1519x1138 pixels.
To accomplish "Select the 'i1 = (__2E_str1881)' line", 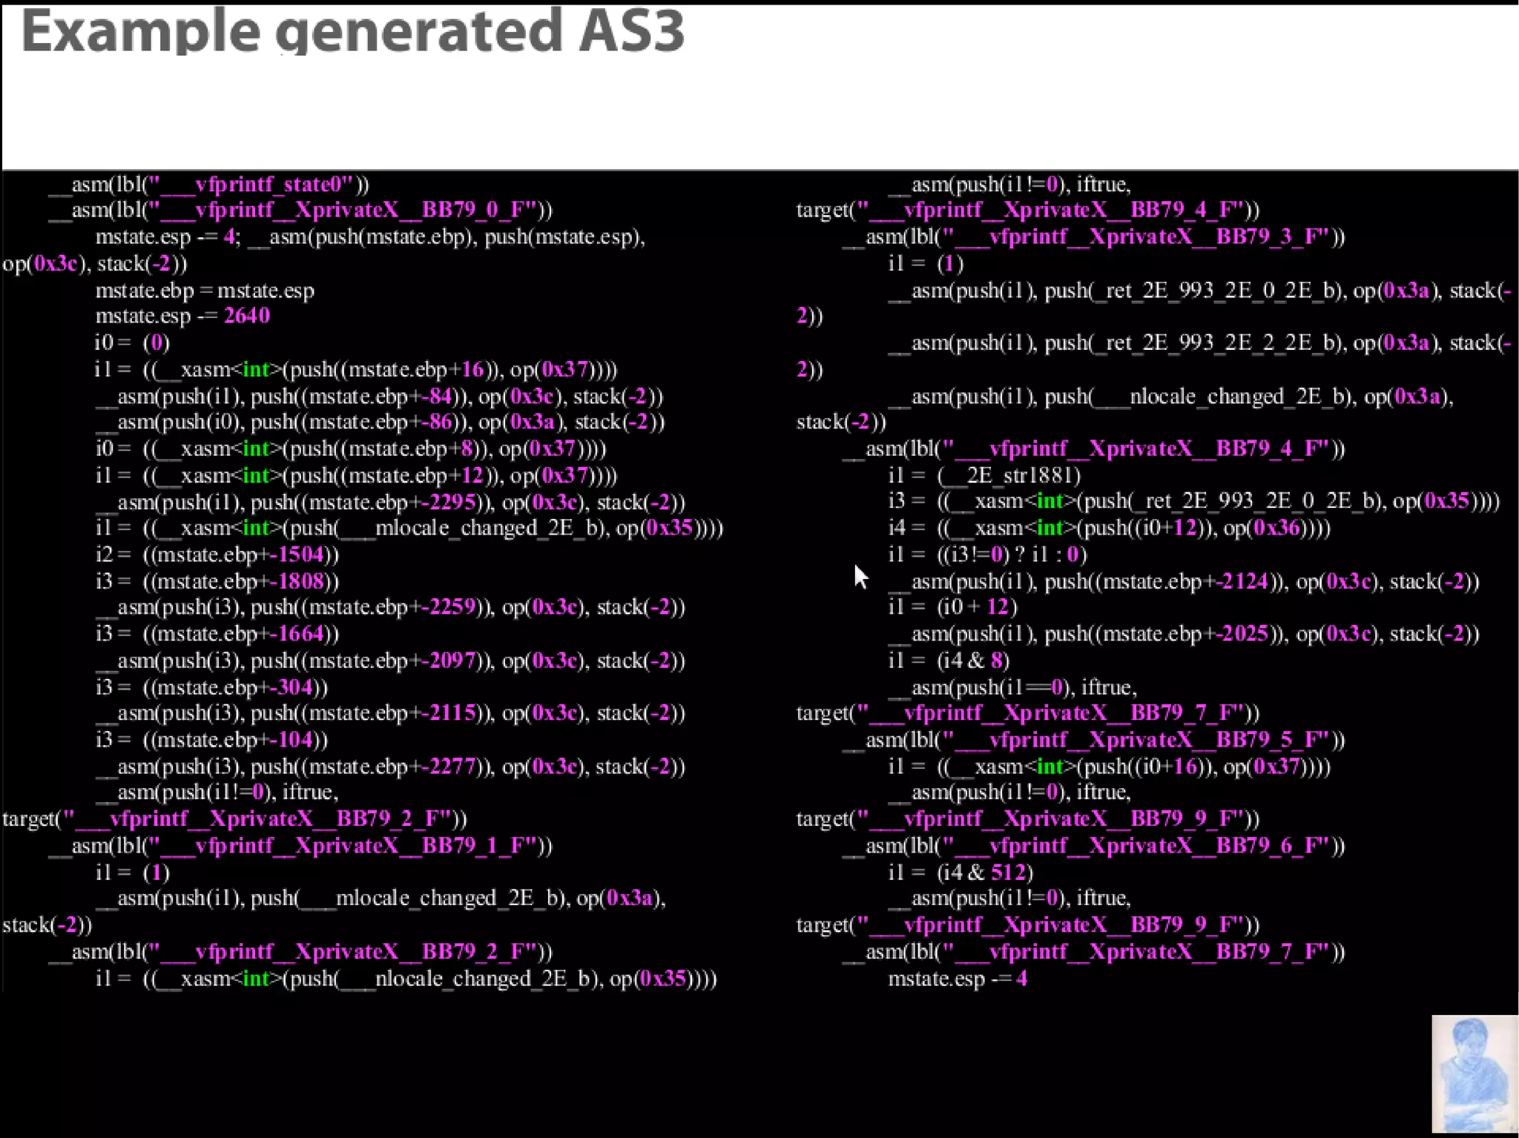I will click(983, 475).
